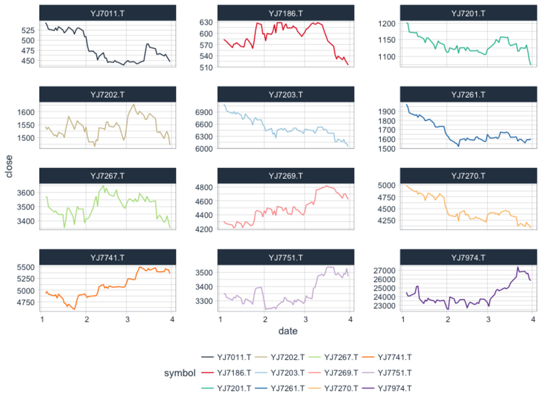Viewport: 542px width, 406px height.
Task: Click the "symbol" legend title
Action: (x=180, y=373)
